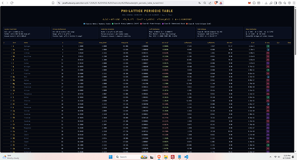Select the purple class badge in the Silicon row

pyautogui.click(x=268, y=91)
